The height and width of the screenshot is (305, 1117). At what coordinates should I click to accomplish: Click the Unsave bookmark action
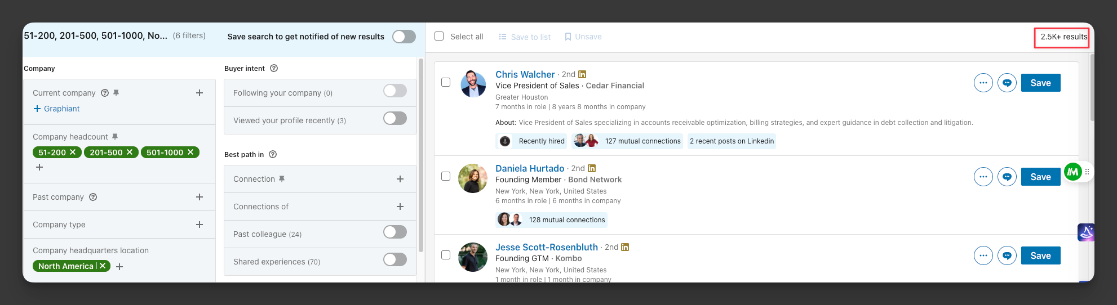pos(583,37)
